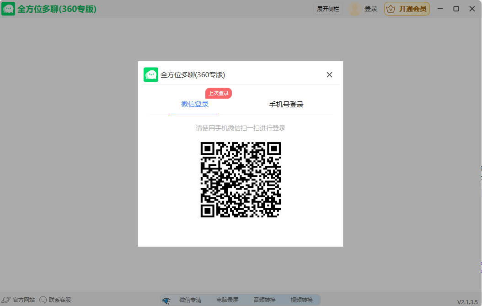Open the 音频转换 tool link
482x306 pixels.
265,300
